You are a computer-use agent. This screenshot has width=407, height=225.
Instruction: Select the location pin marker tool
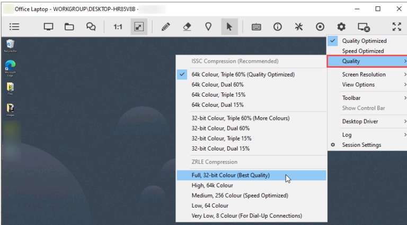coord(208,26)
